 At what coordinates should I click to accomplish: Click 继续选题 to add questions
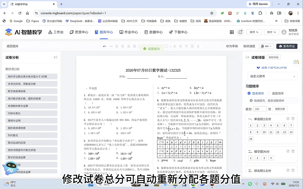[249, 46]
